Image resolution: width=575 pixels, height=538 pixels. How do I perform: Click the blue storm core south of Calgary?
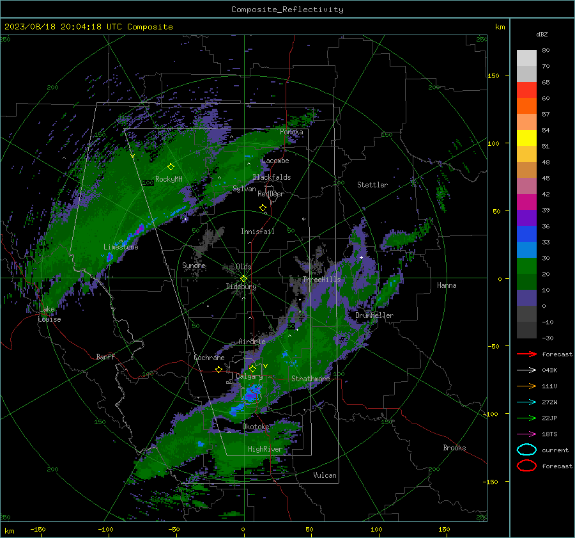coord(252,393)
